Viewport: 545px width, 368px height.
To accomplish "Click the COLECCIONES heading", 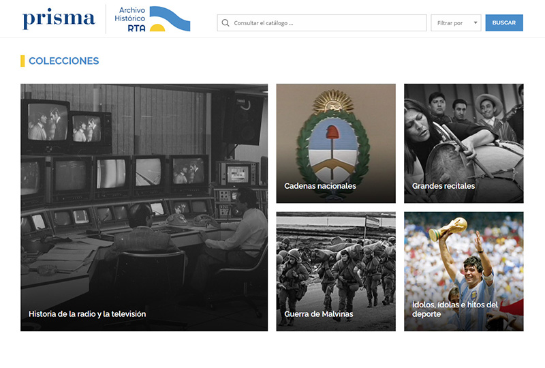I will click(x=63, y=61).
